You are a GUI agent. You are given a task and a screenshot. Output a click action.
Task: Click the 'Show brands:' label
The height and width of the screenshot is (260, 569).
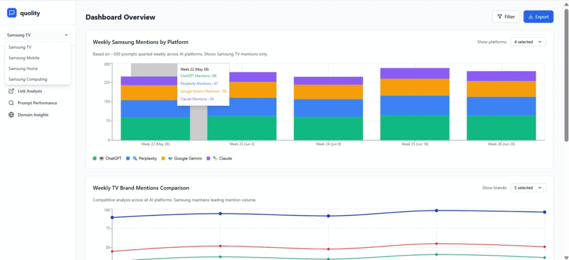495,188
